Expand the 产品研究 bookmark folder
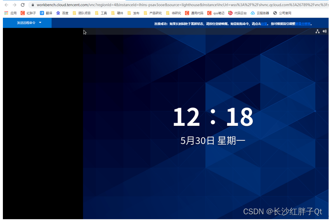 point(153,13)
